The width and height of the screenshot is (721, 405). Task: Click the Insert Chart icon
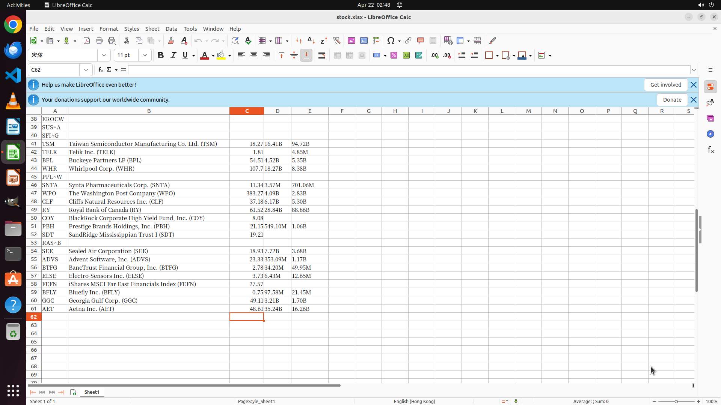364,40
